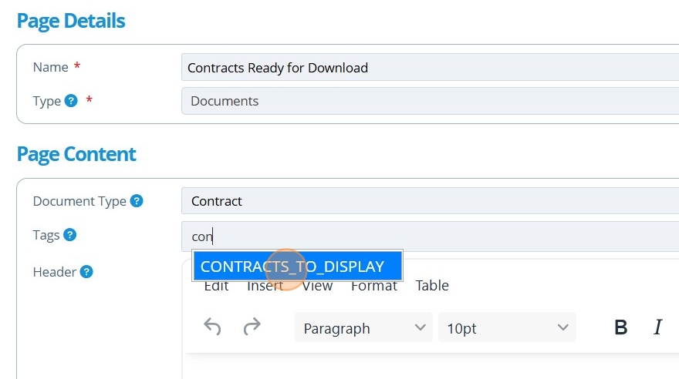Click help icon next to Type
Viewport: 679px width, 379px height.
pyautogui.click(x=71, y=101)
